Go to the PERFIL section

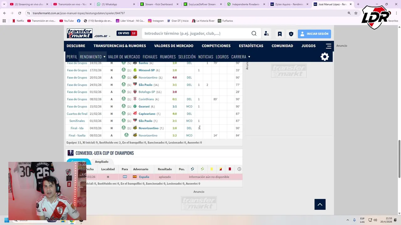[72, 57]
